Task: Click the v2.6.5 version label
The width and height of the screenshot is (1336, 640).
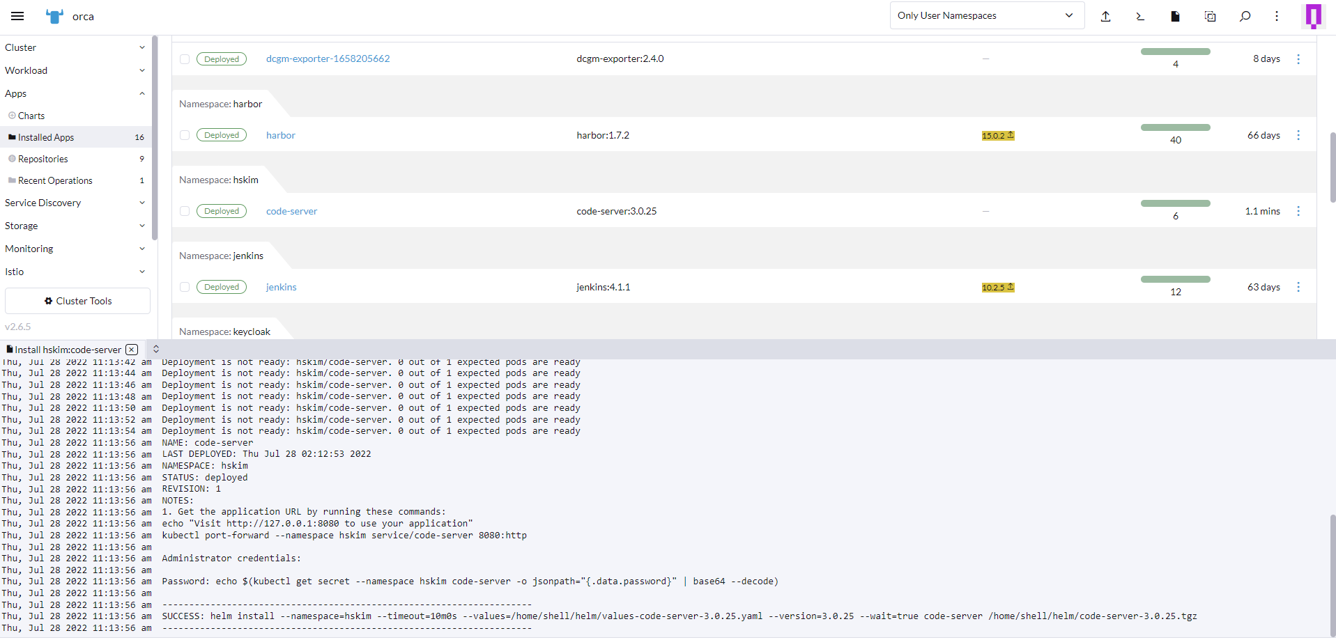Action: 18,327
